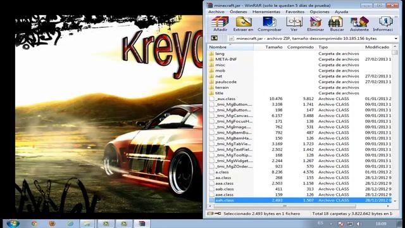405x228 pixels.
Task: Select the a.class file
Action: pyautogui.click(x=222, y=172)
